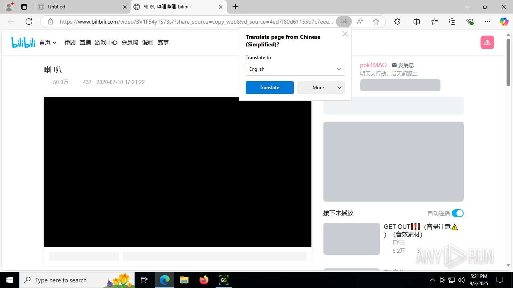Click the GET OUT video thumbnail
The image size is (513, 288).
tap(351, 239)
